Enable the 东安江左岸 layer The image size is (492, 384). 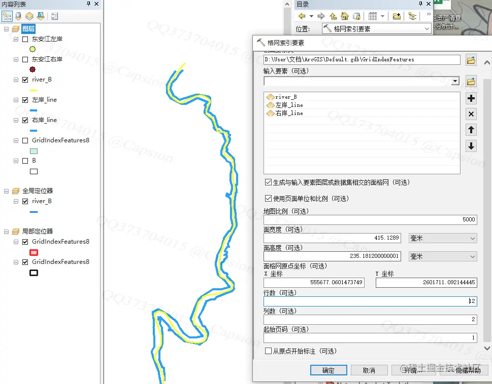tap(25, 39)
